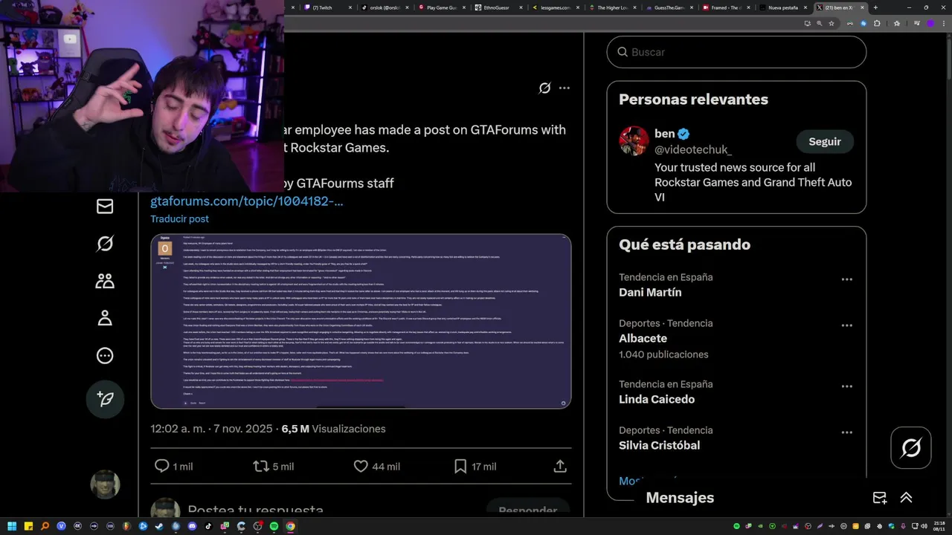Click the Grok explain icon above the post

click(544, 88)
